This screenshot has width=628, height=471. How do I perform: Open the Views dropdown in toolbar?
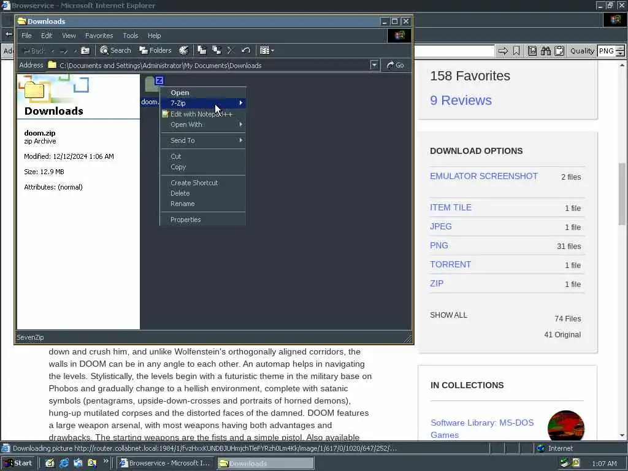tap(267, 50)
